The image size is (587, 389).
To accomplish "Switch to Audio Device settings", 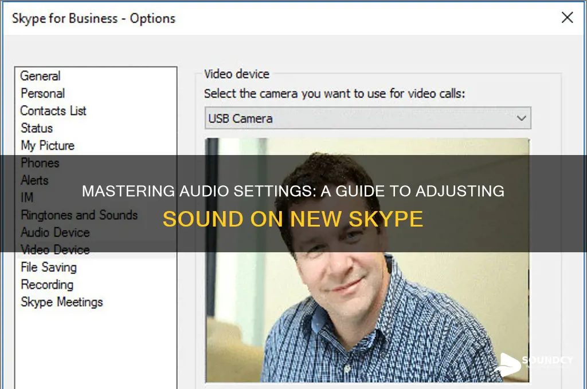I will (x=55, y=232).
